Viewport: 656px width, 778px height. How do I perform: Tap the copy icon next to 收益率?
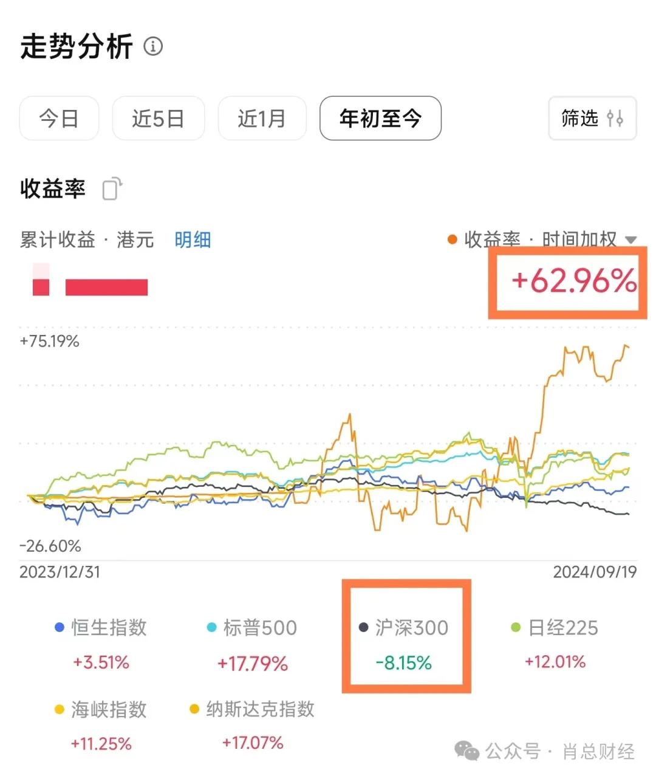point(112,188)
